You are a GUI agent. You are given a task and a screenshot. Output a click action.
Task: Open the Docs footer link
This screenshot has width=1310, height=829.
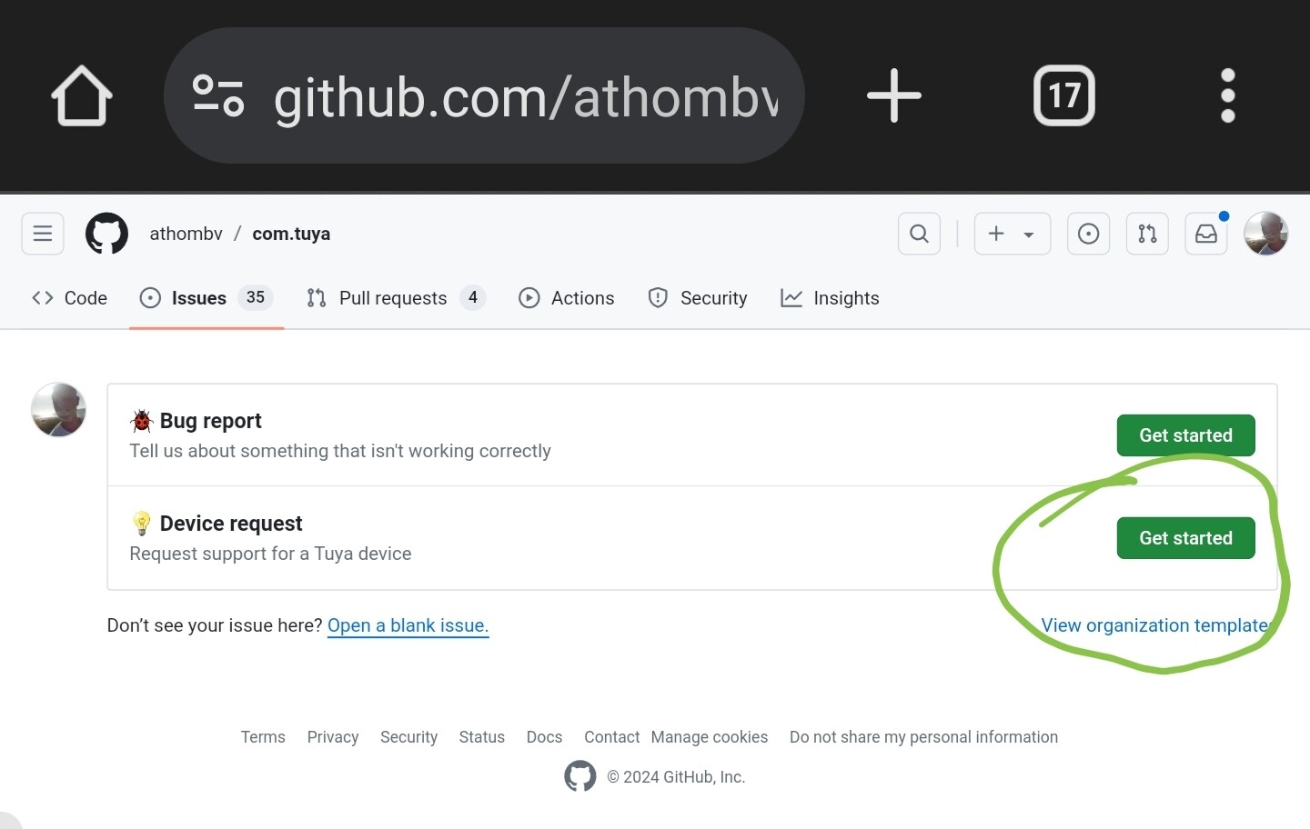tap(544, 737)
